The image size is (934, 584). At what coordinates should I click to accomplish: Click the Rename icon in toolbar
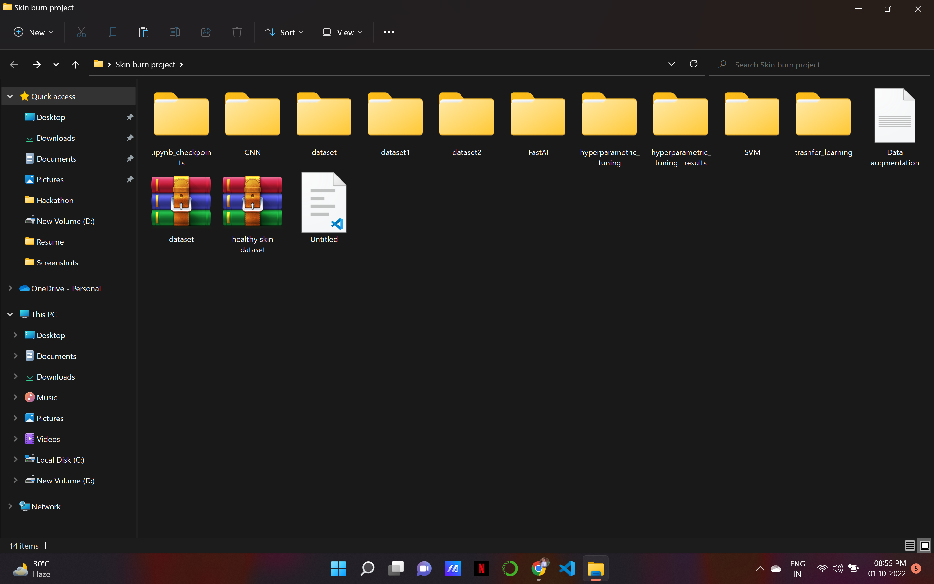pos(174,32)
